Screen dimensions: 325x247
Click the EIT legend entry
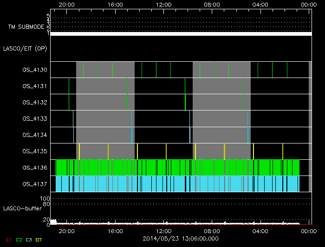click(x=39, y=240)
